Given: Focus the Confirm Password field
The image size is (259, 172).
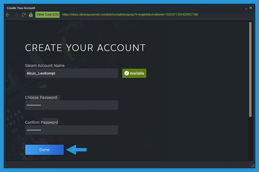Looking at the screenshot, I should tap(71, 130).
